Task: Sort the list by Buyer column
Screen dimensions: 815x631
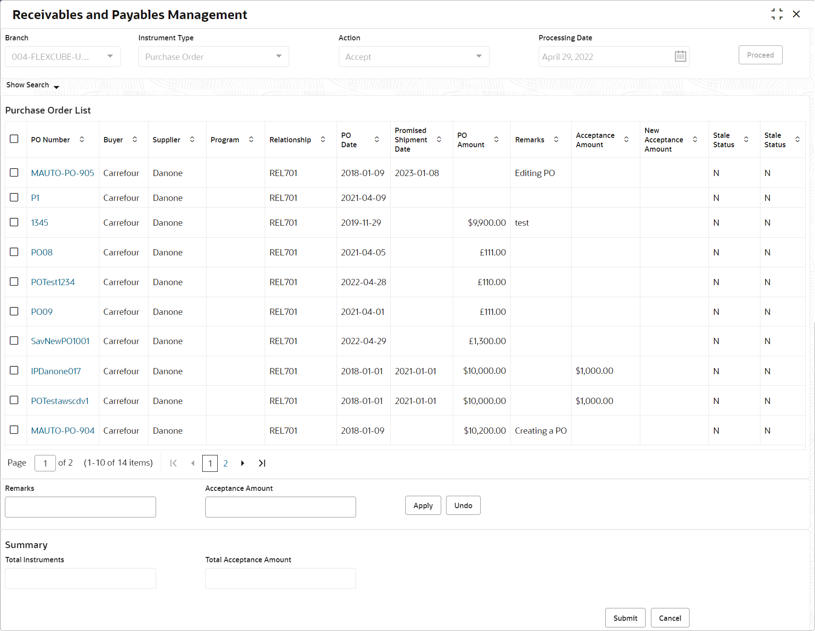Action: click(x=135, y=140)
